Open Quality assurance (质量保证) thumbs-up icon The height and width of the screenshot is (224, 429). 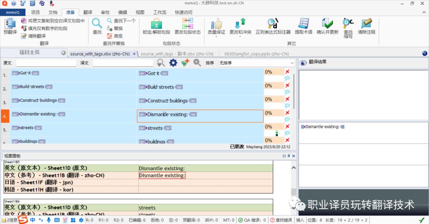click(216, 27)
